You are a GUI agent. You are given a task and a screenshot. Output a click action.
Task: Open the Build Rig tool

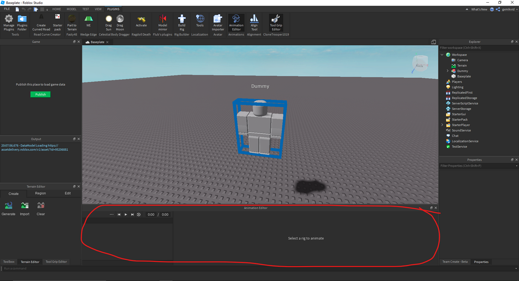[x=182, y=23]
